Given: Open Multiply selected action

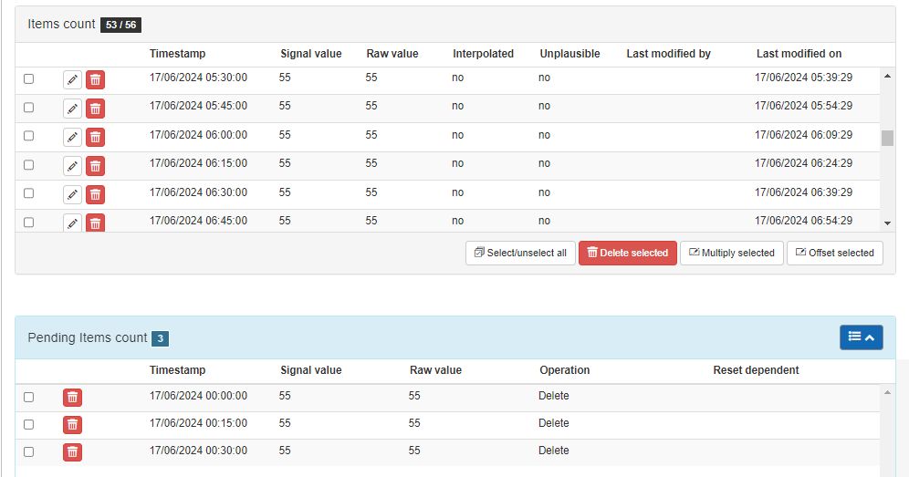Looking at the screenshot, I should (x=731, y=254).
